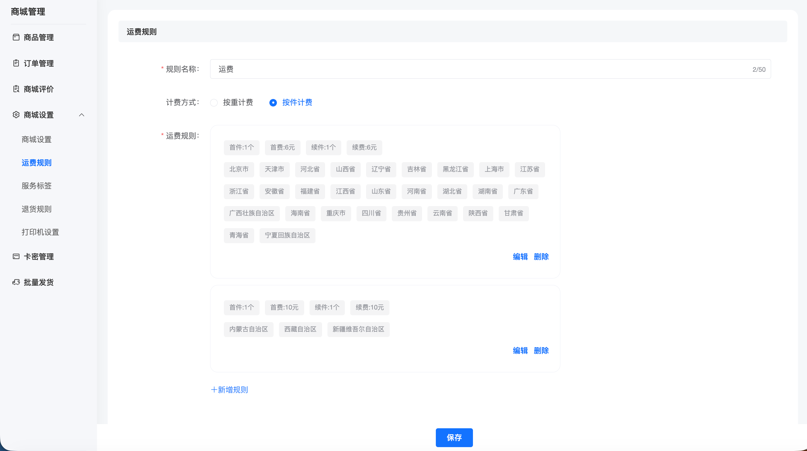Delete the 6元 shipping rule
The image size is (807, 451).
[541, 257]
